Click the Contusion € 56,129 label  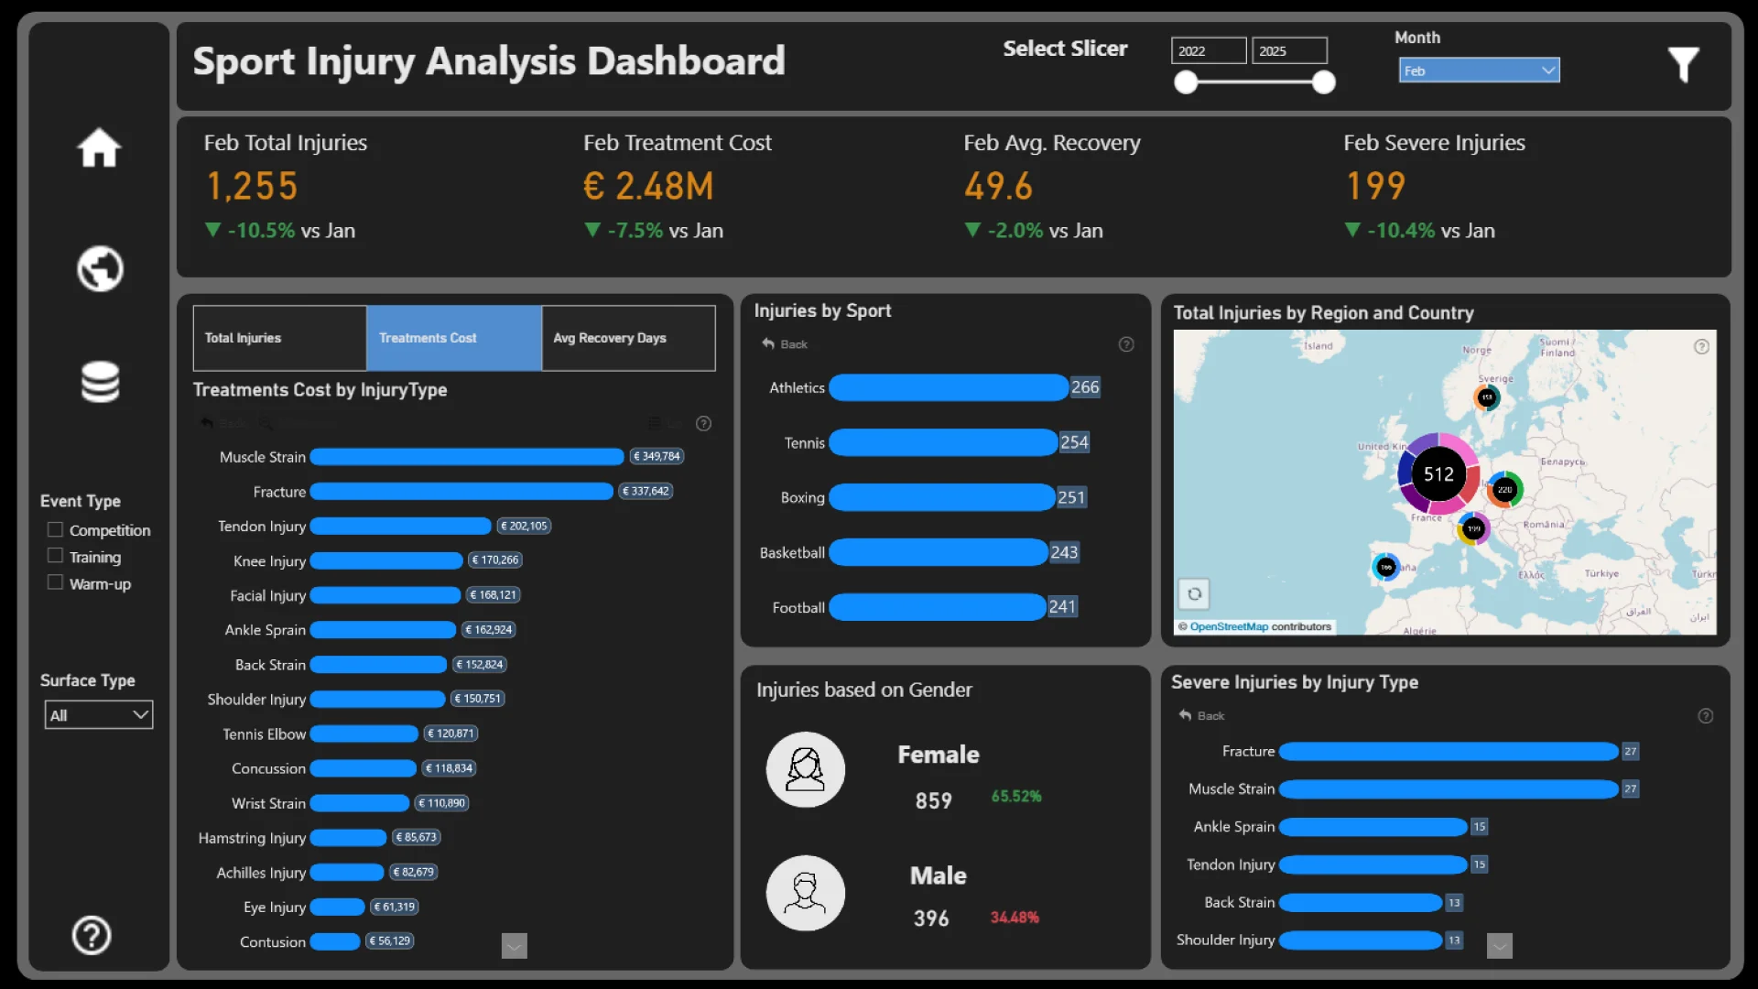click(x=390, y=941)
